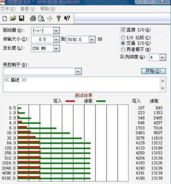Click the write value 1703
Image resolution: width=171 pixels, height=184 pixels.
[140, 128]
